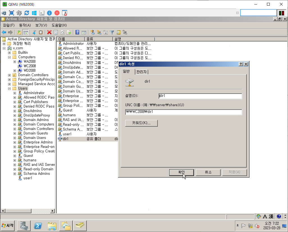Cut with the scissors icon
This screenshot has width=288, height=232.
(x=34, y=33)
